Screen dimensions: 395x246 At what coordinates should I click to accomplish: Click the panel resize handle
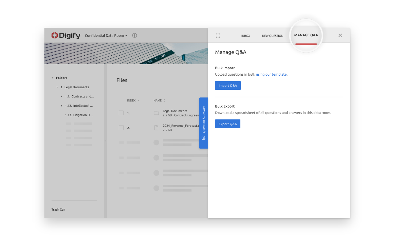pos(105,141)
